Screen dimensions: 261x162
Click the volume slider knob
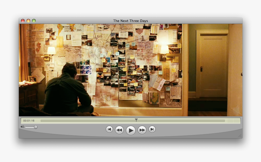click(36, 127)
